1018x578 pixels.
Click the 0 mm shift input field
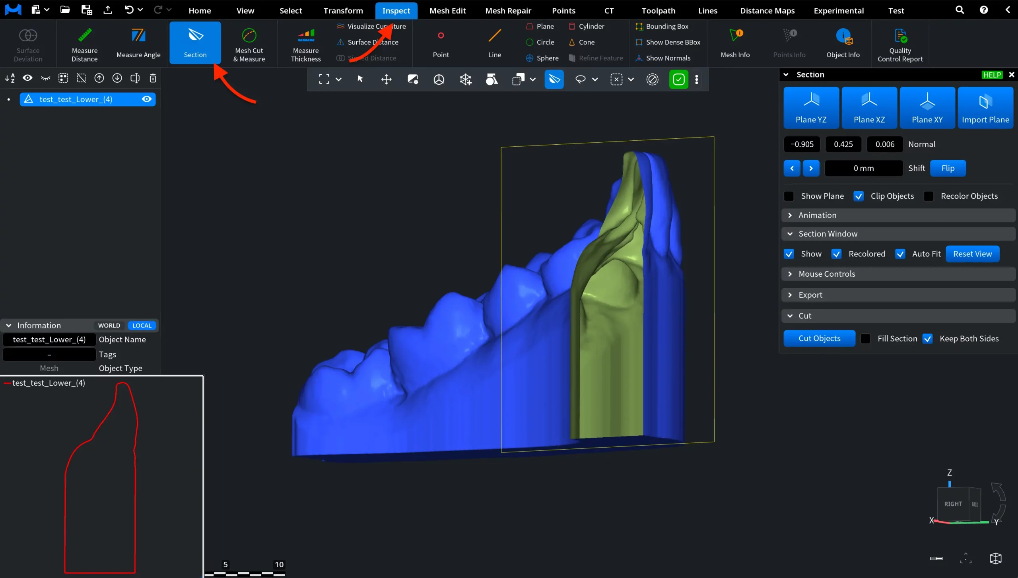pos(863,168)
